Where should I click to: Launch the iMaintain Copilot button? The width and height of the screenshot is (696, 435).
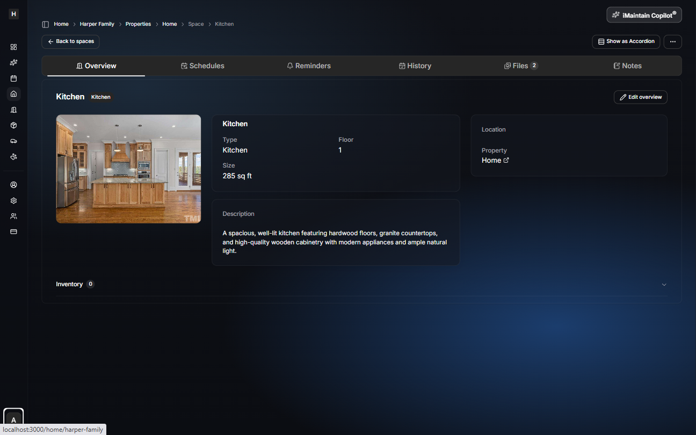click(x=643, y=15)
